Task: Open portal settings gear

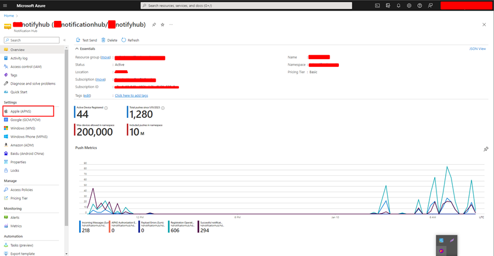Action: click(x=409, y=6)
